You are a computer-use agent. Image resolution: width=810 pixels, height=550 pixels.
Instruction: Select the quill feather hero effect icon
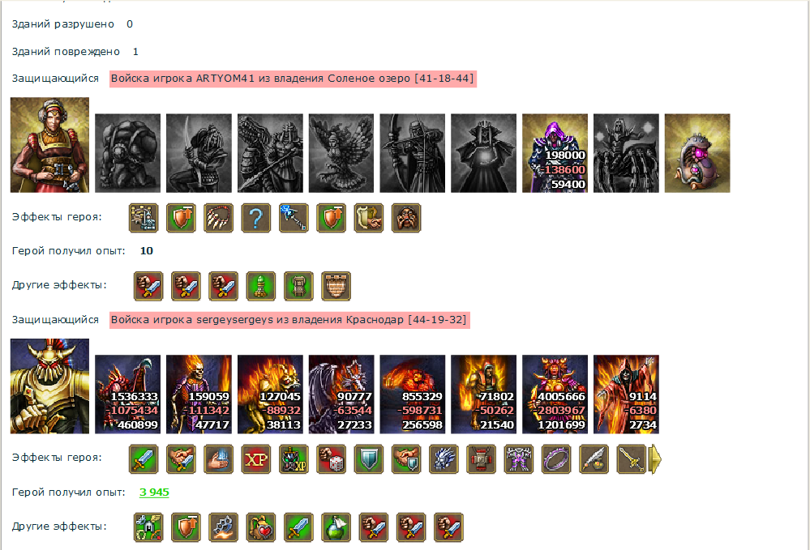[594, 459]
